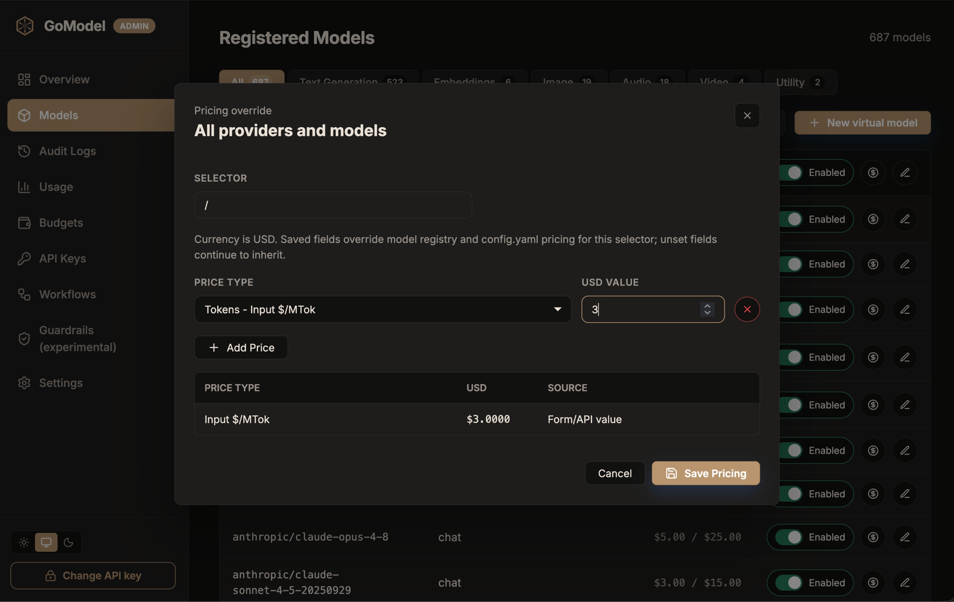Screen dimensions: 954x602
Task: Open the Price Type dropdown
Action: [383, 309]
